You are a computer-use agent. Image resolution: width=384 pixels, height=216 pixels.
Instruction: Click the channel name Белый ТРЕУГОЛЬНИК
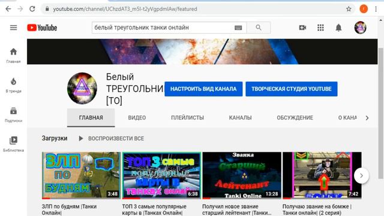click(134, 89)
